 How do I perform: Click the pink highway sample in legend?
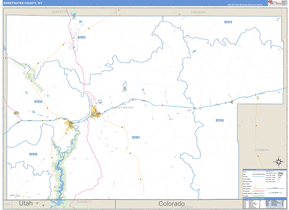[258, 191]
